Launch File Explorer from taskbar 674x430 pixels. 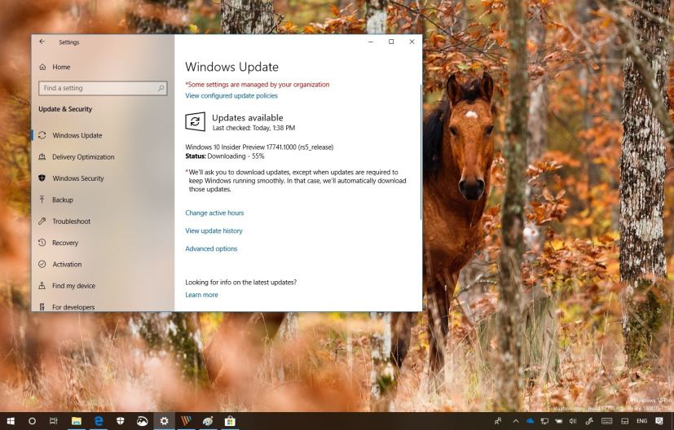[x=77, y=421]
